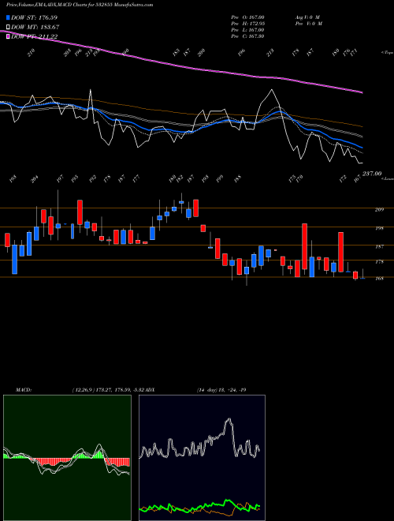
Task: Click the ADX '(14 day) 18, +24, -19' text
Action: 221,390
